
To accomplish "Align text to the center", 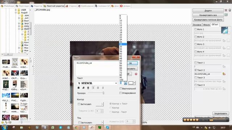I will tap(98, 88).
